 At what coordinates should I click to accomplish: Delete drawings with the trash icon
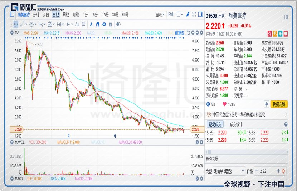[111, 24]
